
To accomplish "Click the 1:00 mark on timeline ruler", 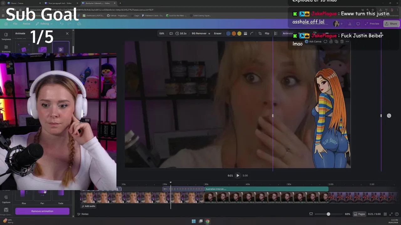I will click(x=331, y=184).
